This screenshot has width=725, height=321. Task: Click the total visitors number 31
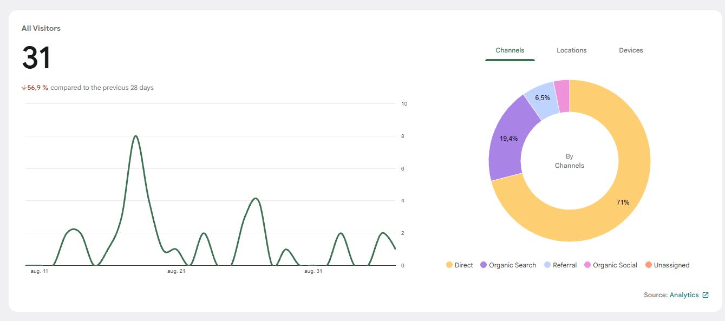[x=36, y=58]
